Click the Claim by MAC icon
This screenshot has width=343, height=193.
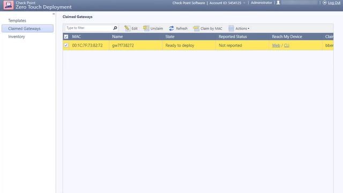tap(196, 28)
